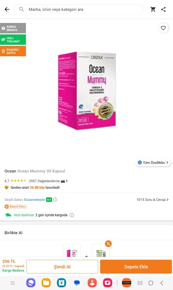Open 1015 Soru & Cevap section

click(153, 200)
